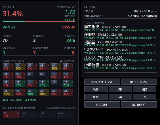The height and width of the screenshot is (125, 160).
Task: Click the 15 hour cell showing 67%
Action: click(x=44, y=84)
